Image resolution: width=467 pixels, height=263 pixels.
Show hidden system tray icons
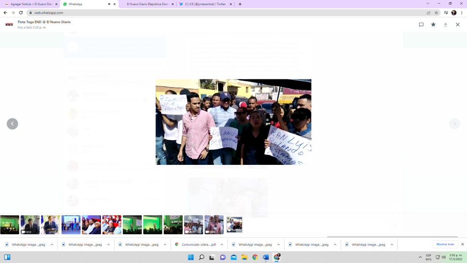[419, 257]
